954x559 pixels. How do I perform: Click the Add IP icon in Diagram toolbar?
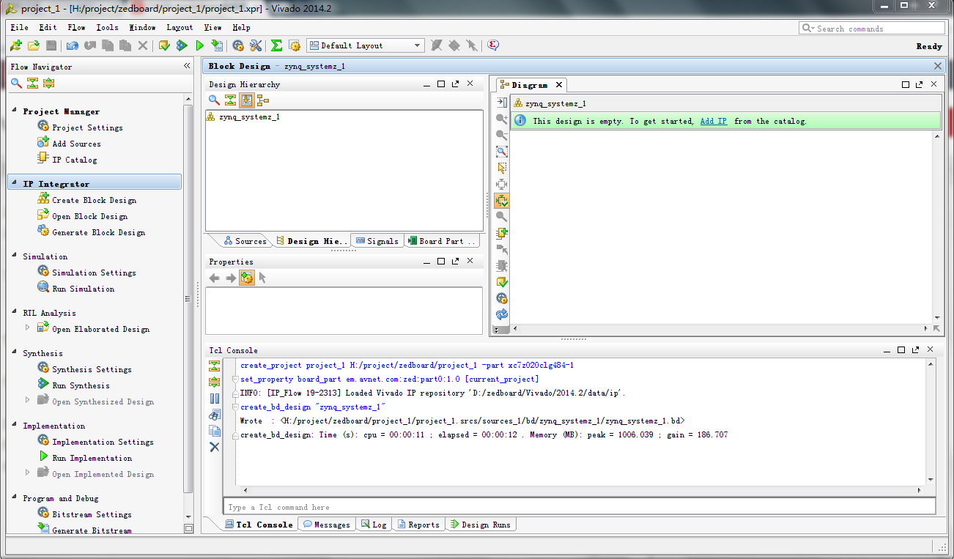click(x=502, y=233)
